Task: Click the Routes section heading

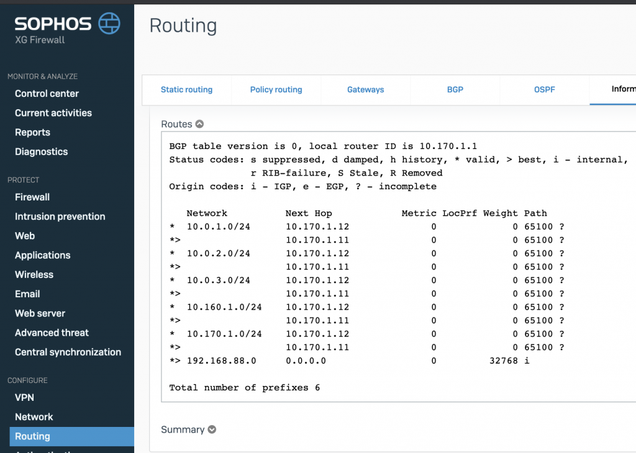Action: (x=176, y=124)
